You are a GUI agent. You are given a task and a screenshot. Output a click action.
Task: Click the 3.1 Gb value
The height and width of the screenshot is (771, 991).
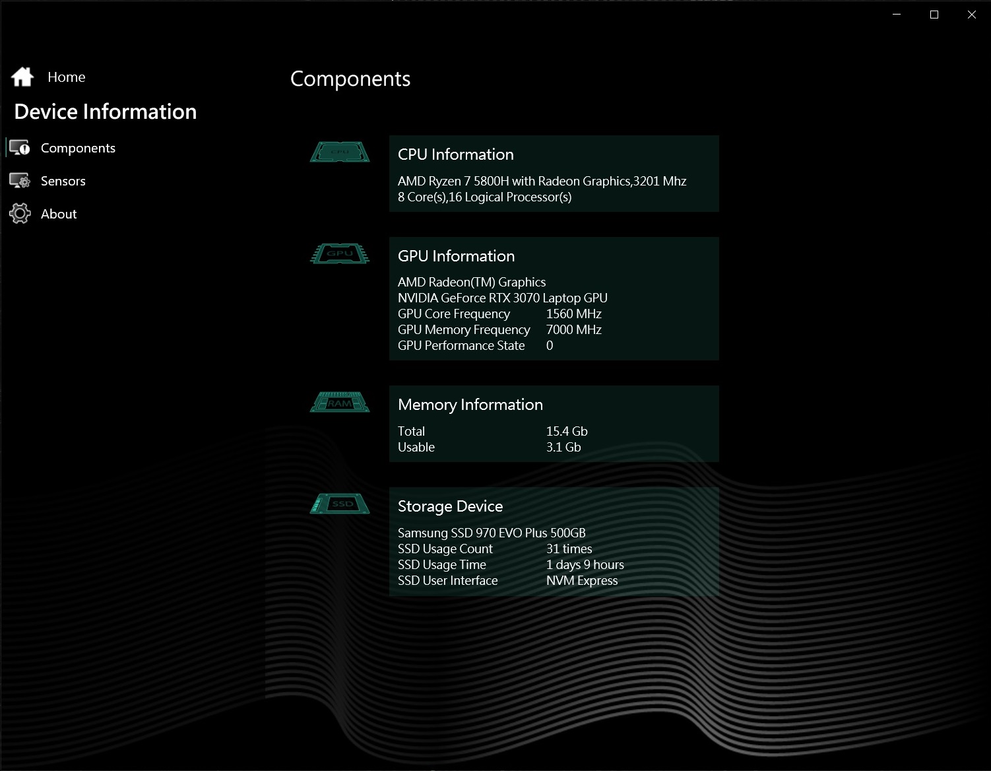point(563,447)
